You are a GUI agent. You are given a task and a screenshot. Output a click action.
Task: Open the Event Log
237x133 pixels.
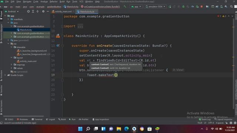(x=205, y=119)
